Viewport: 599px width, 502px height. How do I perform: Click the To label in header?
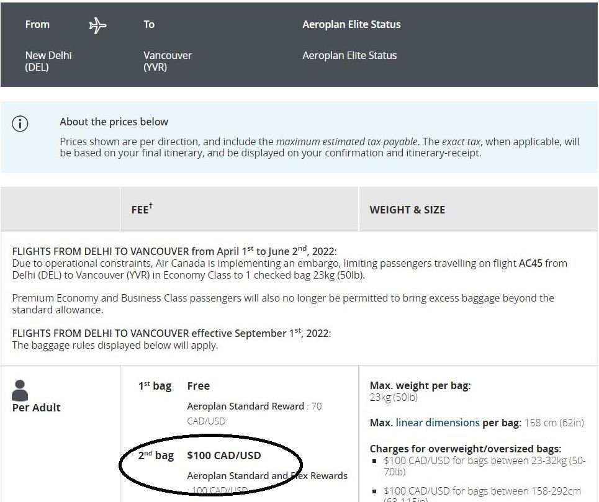(149, 24)
